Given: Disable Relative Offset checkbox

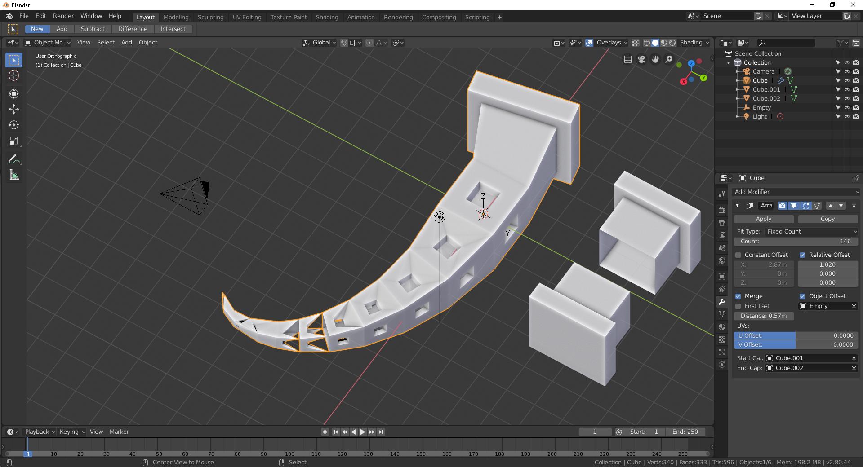Looking at the screenshot, I should coord(802,255).
